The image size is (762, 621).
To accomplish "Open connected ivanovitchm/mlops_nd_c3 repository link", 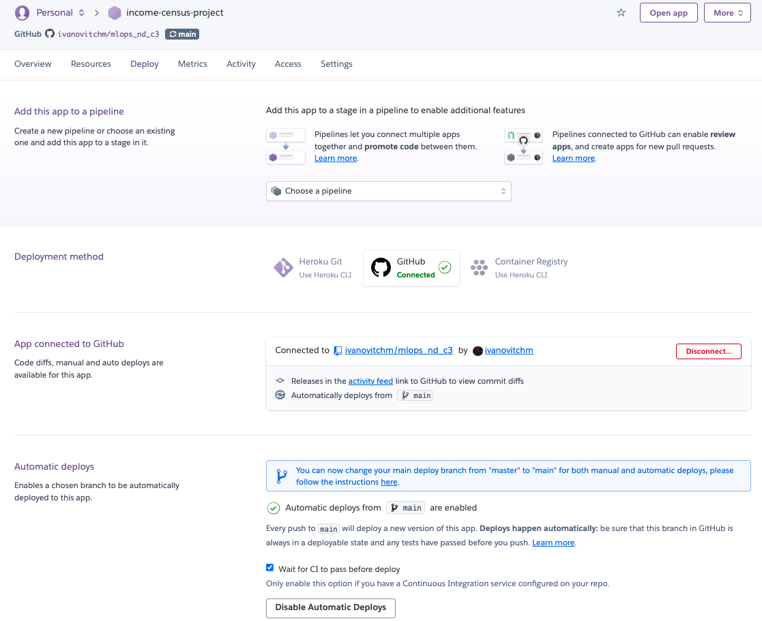I will (x=398, y=350).
